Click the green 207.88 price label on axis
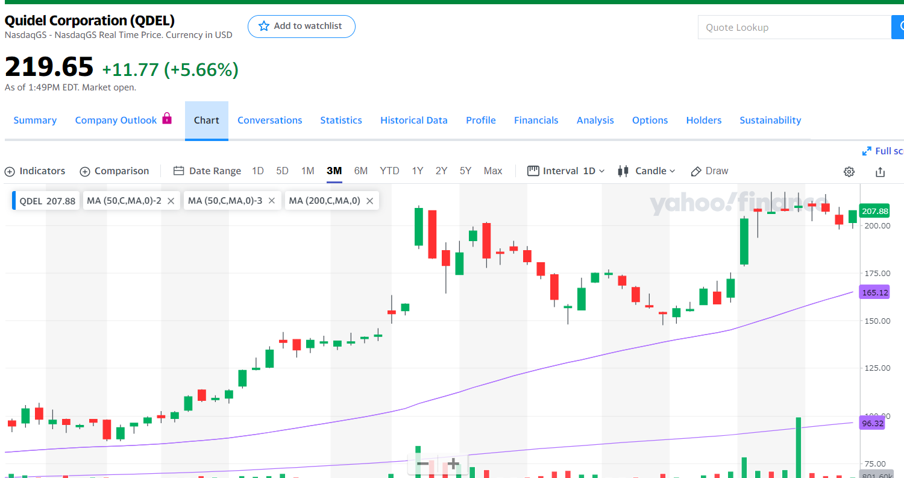This screenshot has height=478, width=904. 876,211
